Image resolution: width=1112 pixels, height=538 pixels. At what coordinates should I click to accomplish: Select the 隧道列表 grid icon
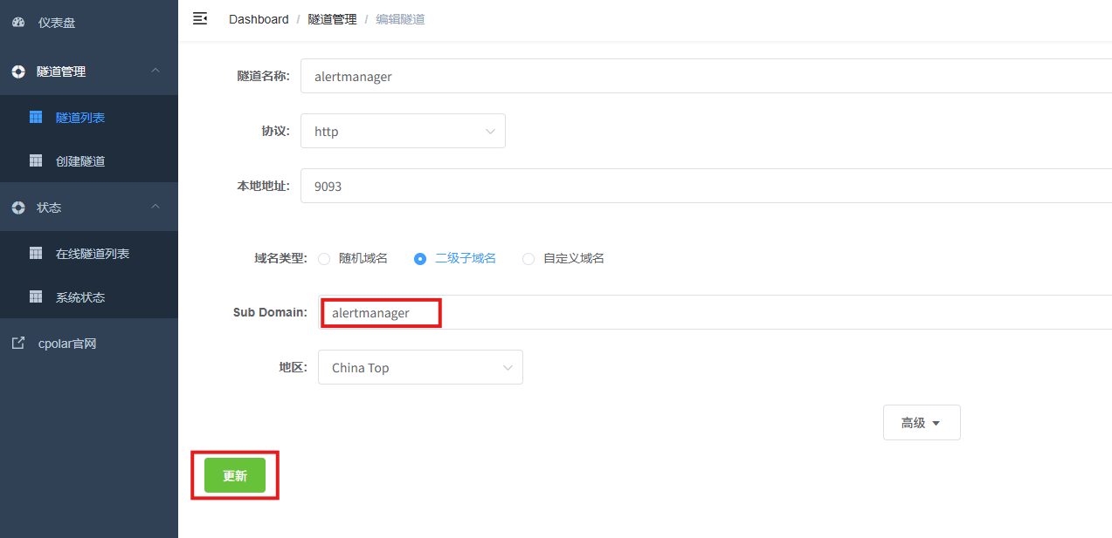point(36,116)
